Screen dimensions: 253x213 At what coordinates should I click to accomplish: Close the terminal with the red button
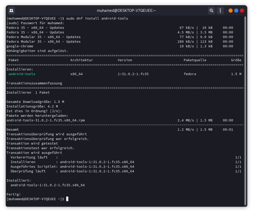pyautogui.click(x=242, y=11)
